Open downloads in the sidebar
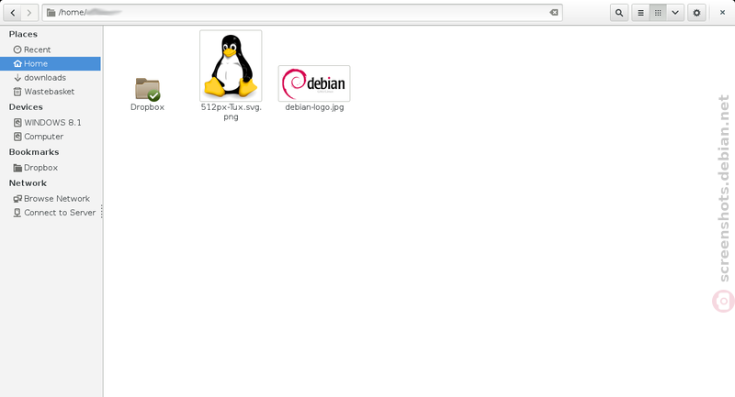This screenshot has height=397, width=735. click(x=51, y=78)
